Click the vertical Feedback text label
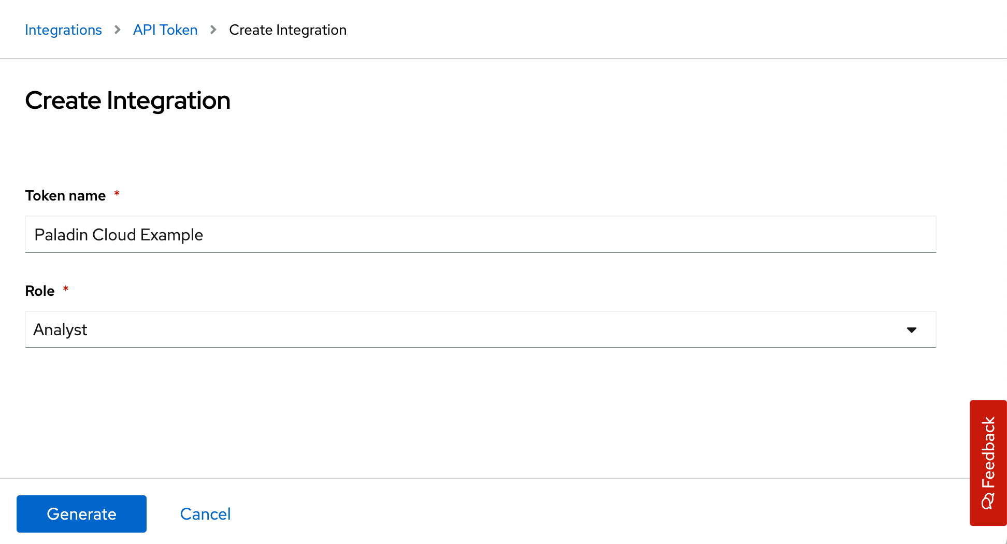The image size is (1007, 544). (x=988, y=452)
